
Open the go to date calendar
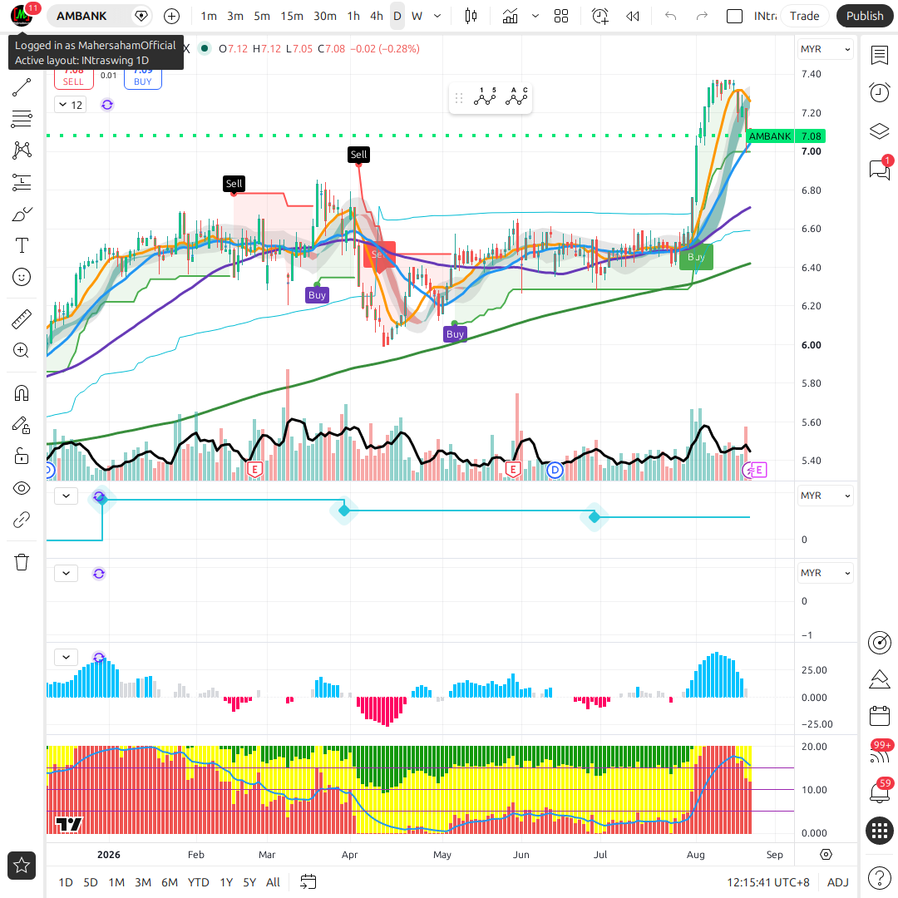click(308, 882)
